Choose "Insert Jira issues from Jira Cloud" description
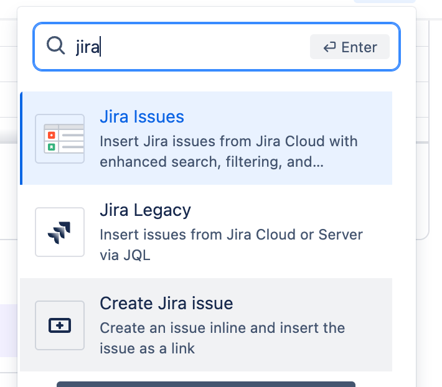This screenshot has height=387, width=442. 228,152
